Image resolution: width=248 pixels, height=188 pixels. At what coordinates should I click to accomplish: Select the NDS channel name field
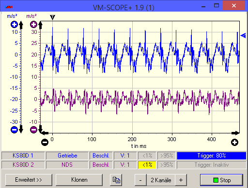(67, 165)
